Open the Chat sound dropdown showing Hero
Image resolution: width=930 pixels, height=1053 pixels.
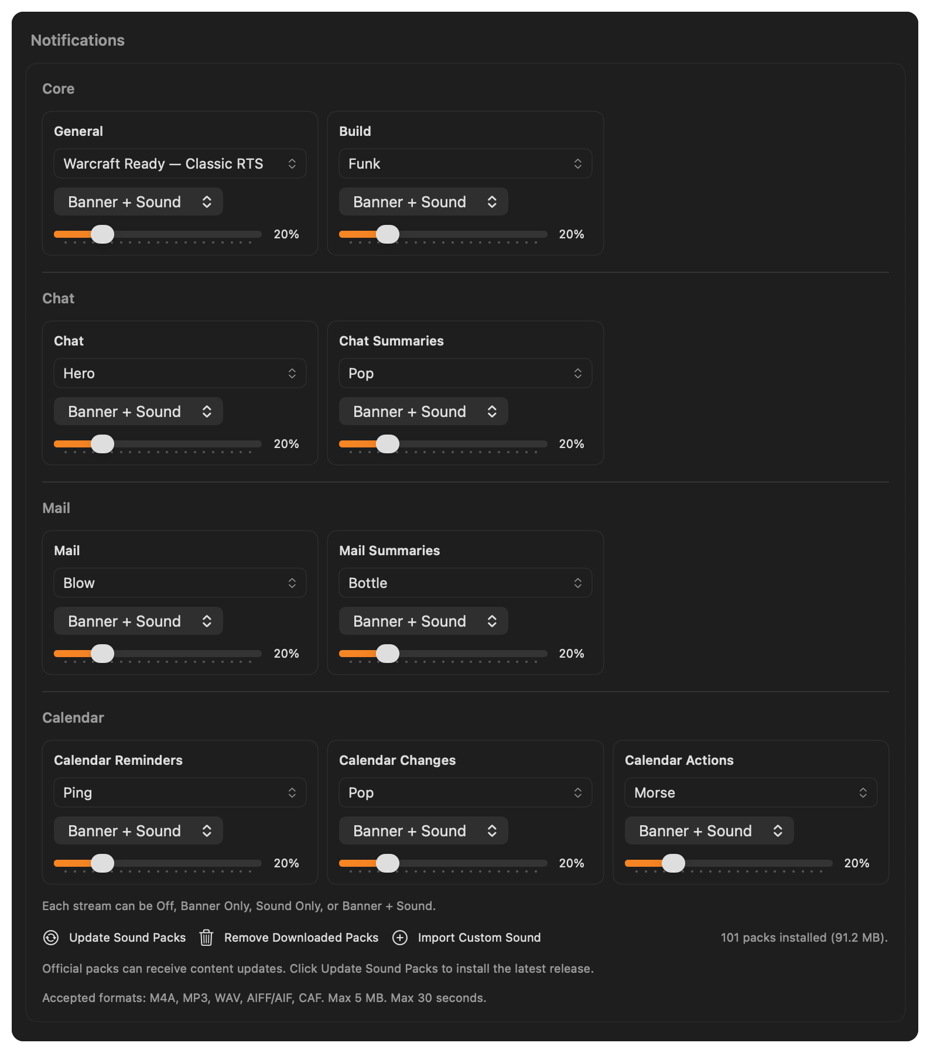click(180, 373)
